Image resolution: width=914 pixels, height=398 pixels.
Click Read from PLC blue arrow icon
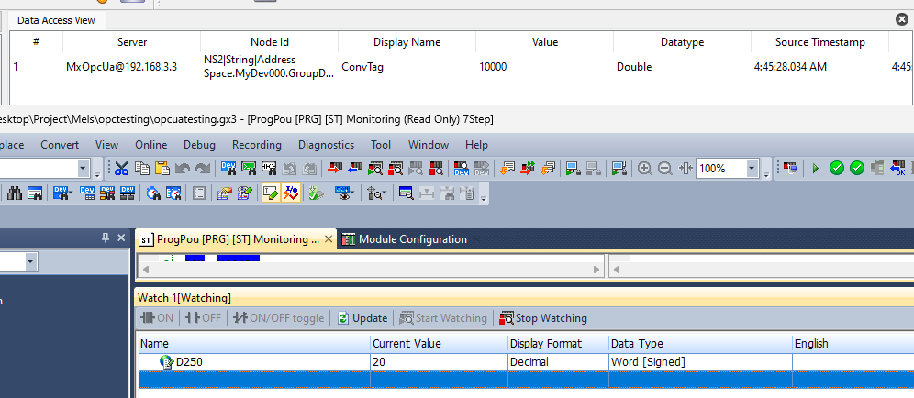tap(355, 169)
